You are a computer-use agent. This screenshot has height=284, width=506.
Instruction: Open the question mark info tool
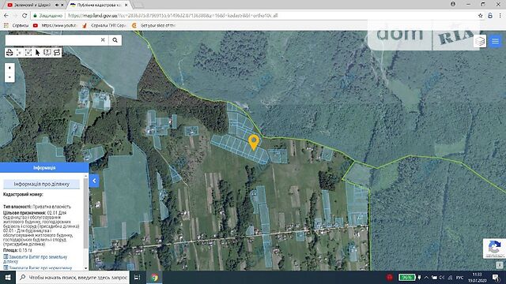(x=47, y=53)
